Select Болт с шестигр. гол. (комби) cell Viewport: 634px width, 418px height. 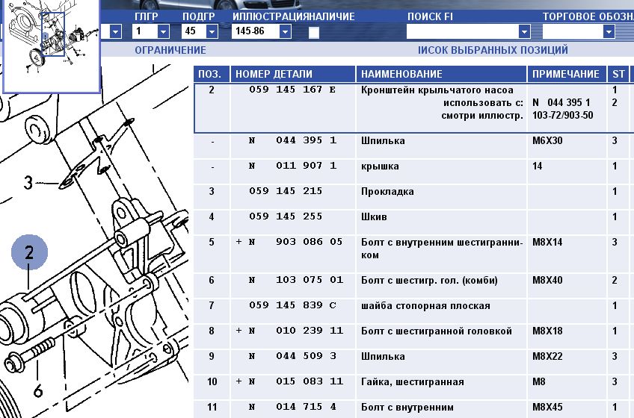[441, 286]
